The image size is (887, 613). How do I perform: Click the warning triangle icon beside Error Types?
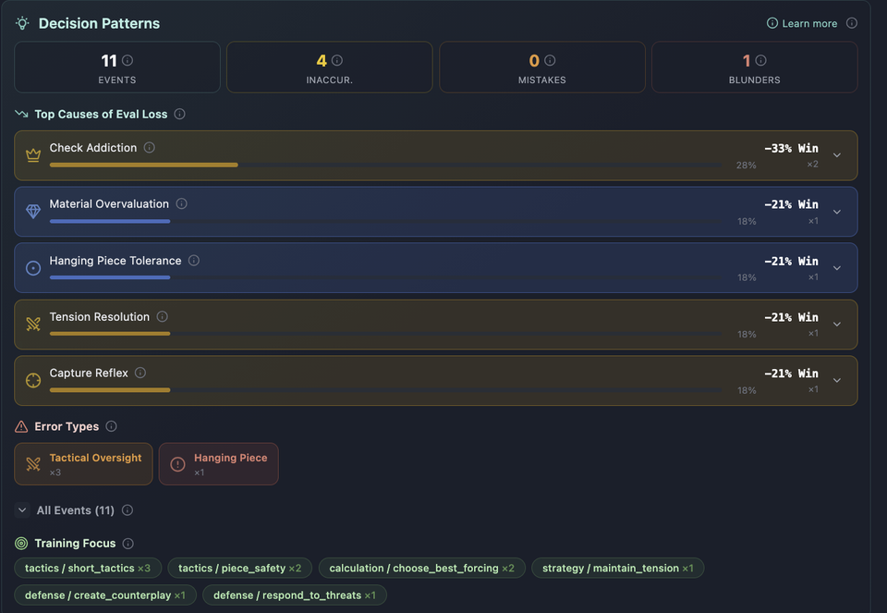tap(21, 426)
